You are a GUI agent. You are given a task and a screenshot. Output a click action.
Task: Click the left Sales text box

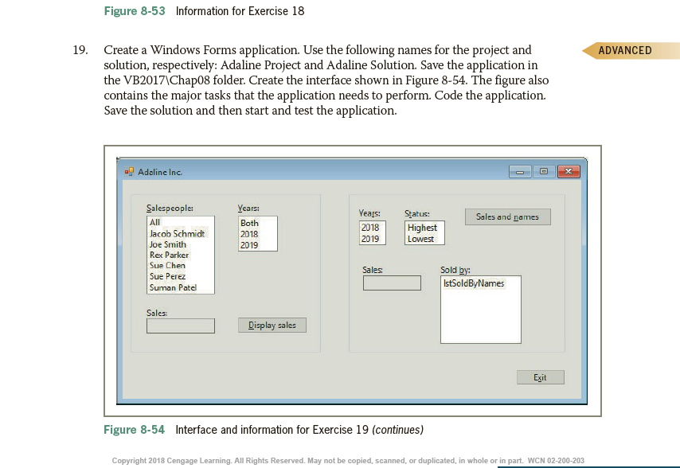click(x=179, y=324)
